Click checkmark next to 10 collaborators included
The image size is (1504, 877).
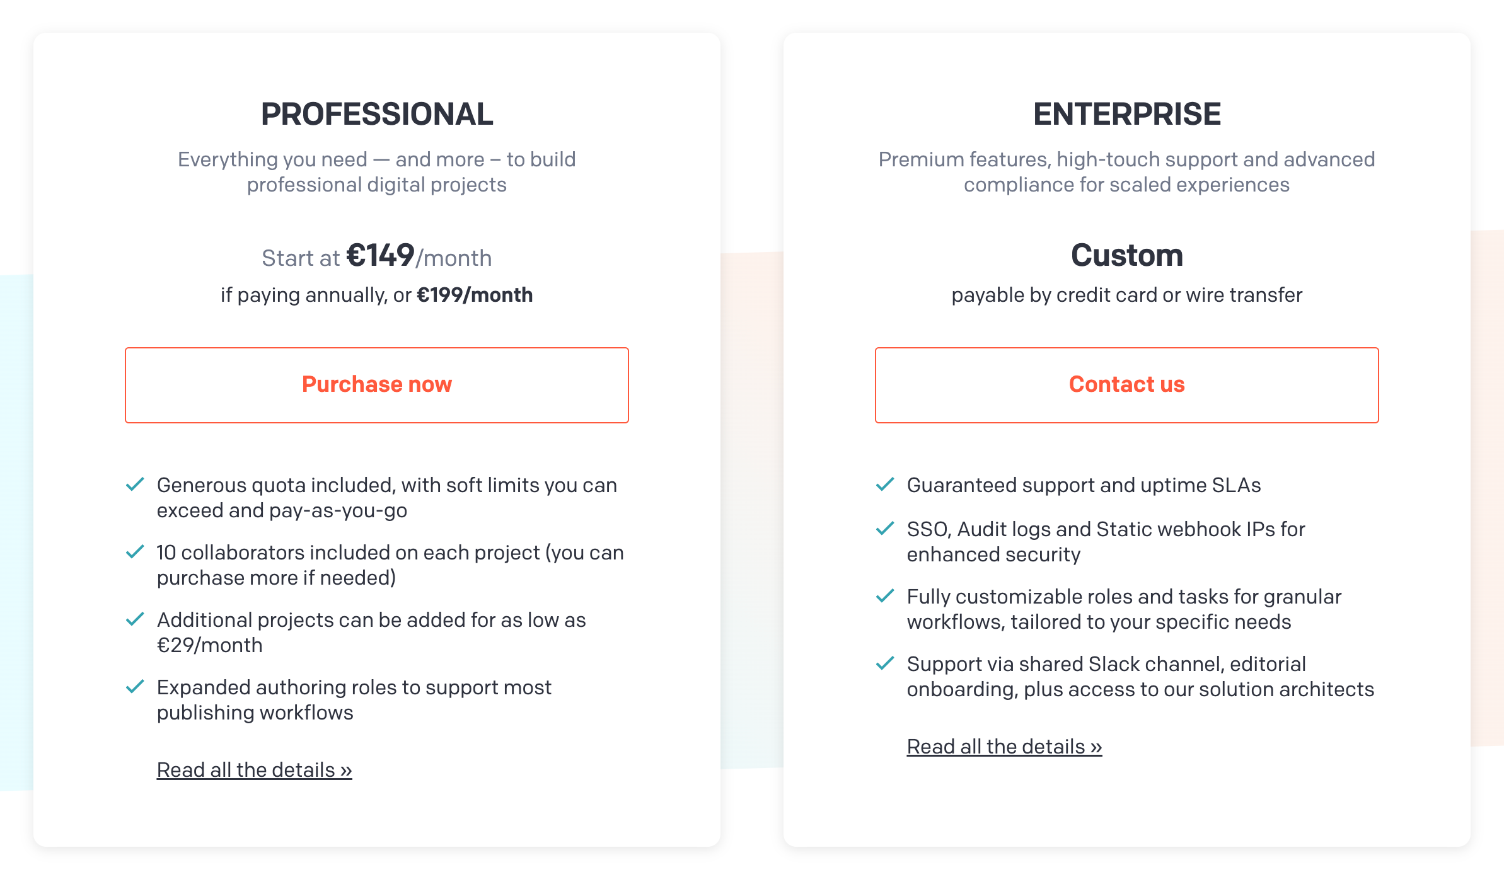click(135, 552)
